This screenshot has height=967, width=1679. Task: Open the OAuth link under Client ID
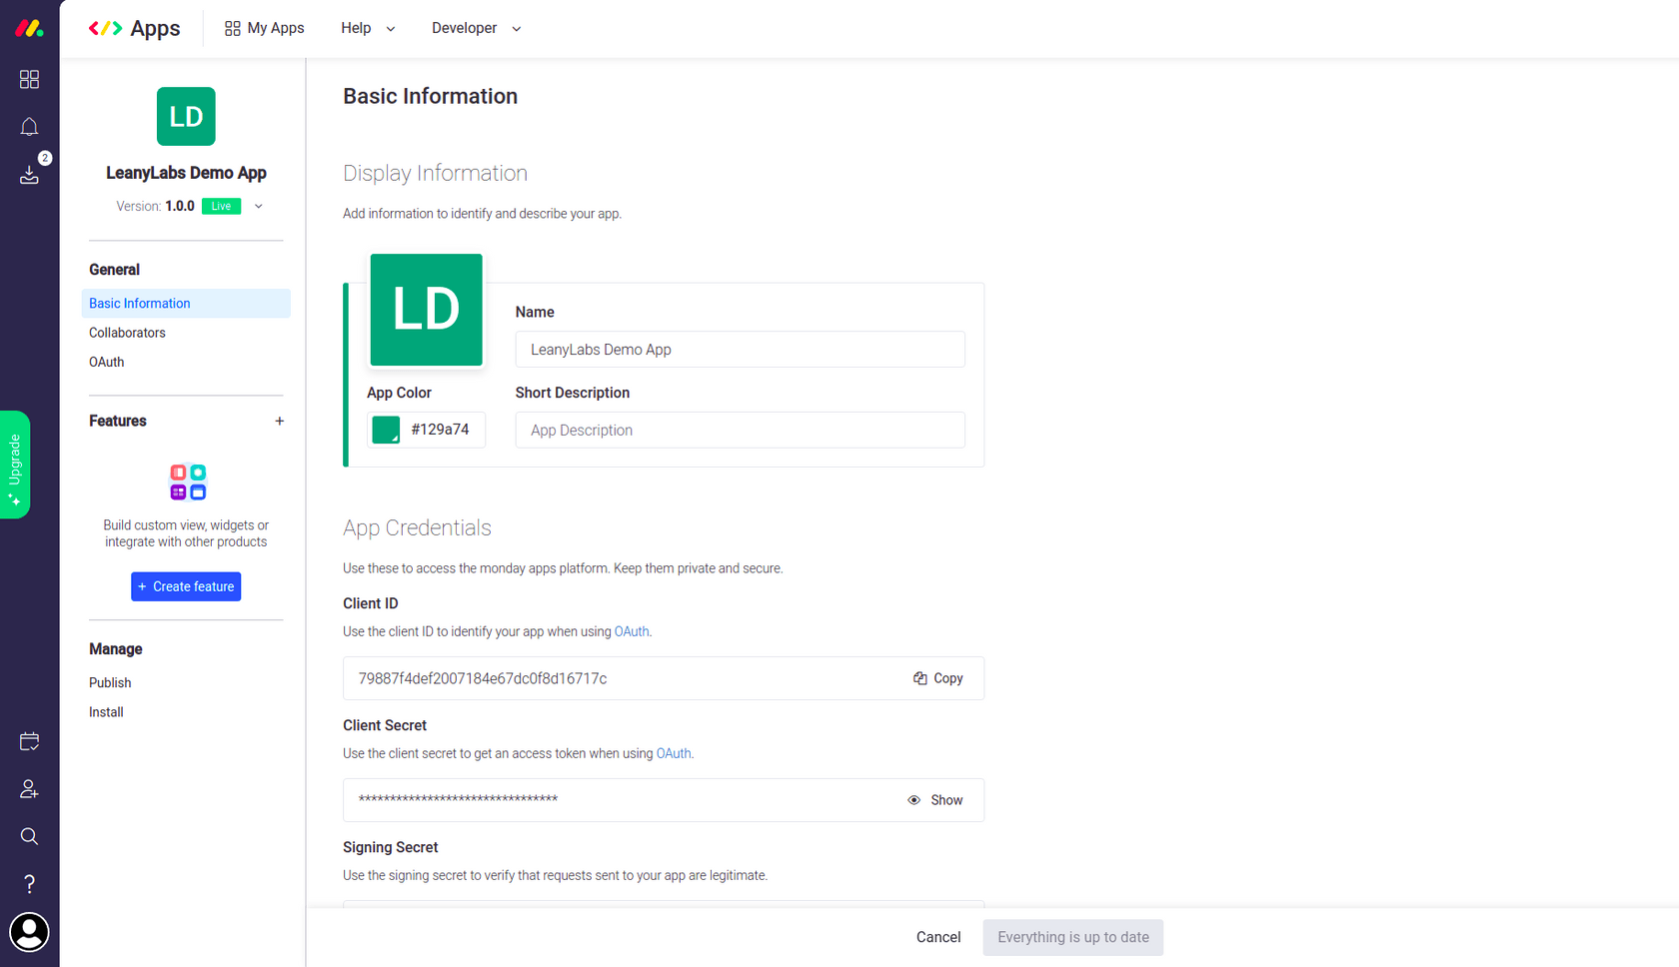click(631, 630)
